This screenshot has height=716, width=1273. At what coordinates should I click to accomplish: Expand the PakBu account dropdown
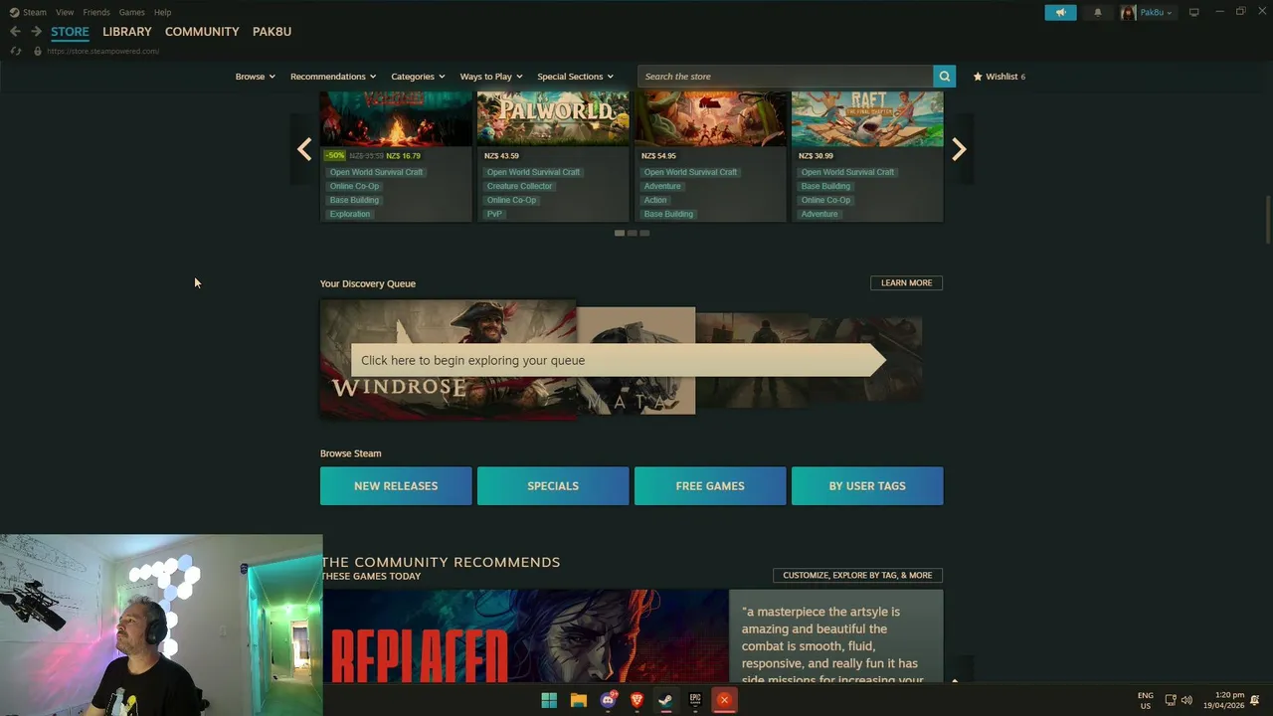(1156, 12)
